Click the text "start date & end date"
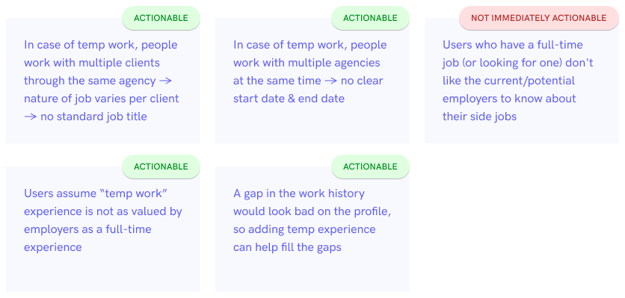The height and width of the screenshot is (298, 625). point(289,99)
